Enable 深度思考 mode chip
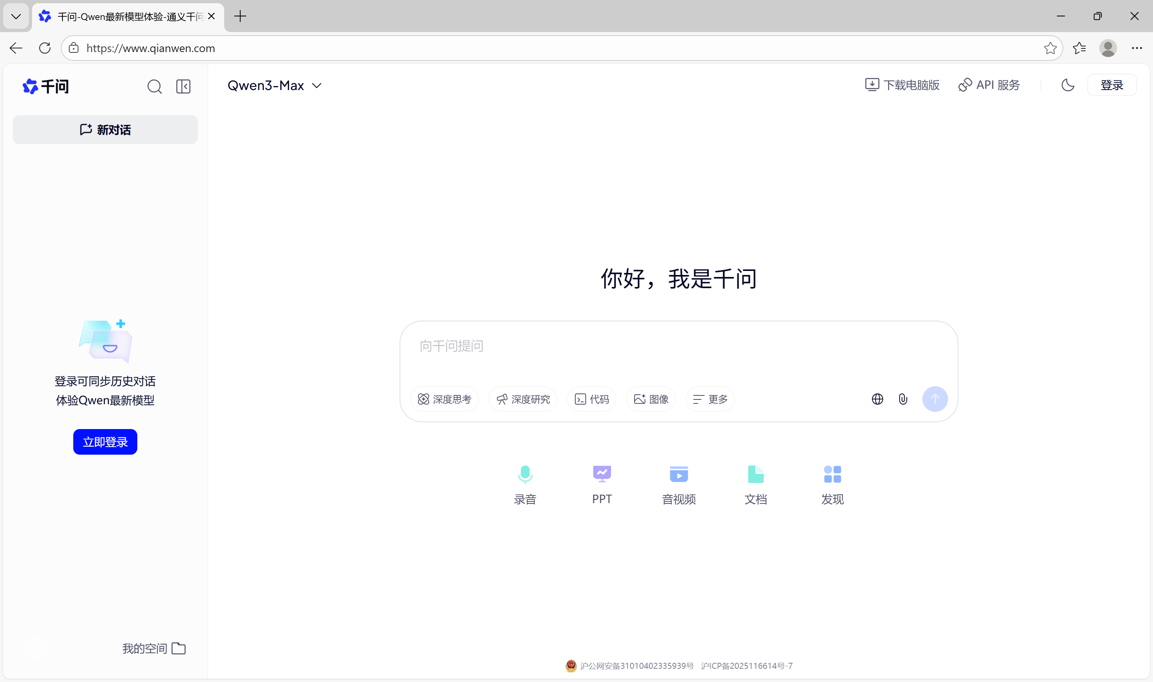Screen dimensions: 1153x682 (x=444, y=399)
